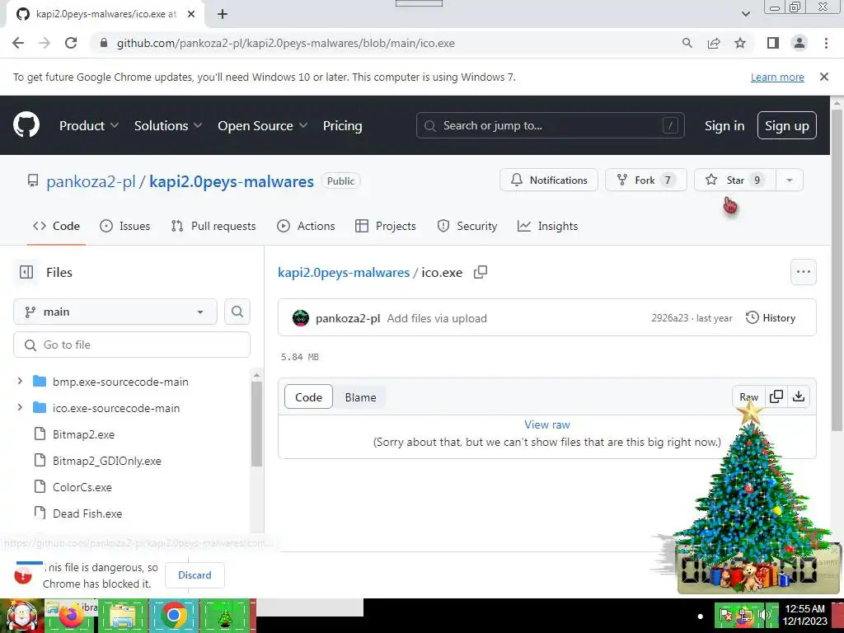The width and height of the screenshot is (844, 633).
Task: Collapse the Files tree side panel icon
Action: pos(26,272)
